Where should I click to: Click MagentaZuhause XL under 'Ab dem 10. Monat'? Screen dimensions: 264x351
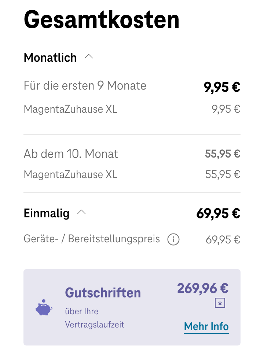pos(70,174)
